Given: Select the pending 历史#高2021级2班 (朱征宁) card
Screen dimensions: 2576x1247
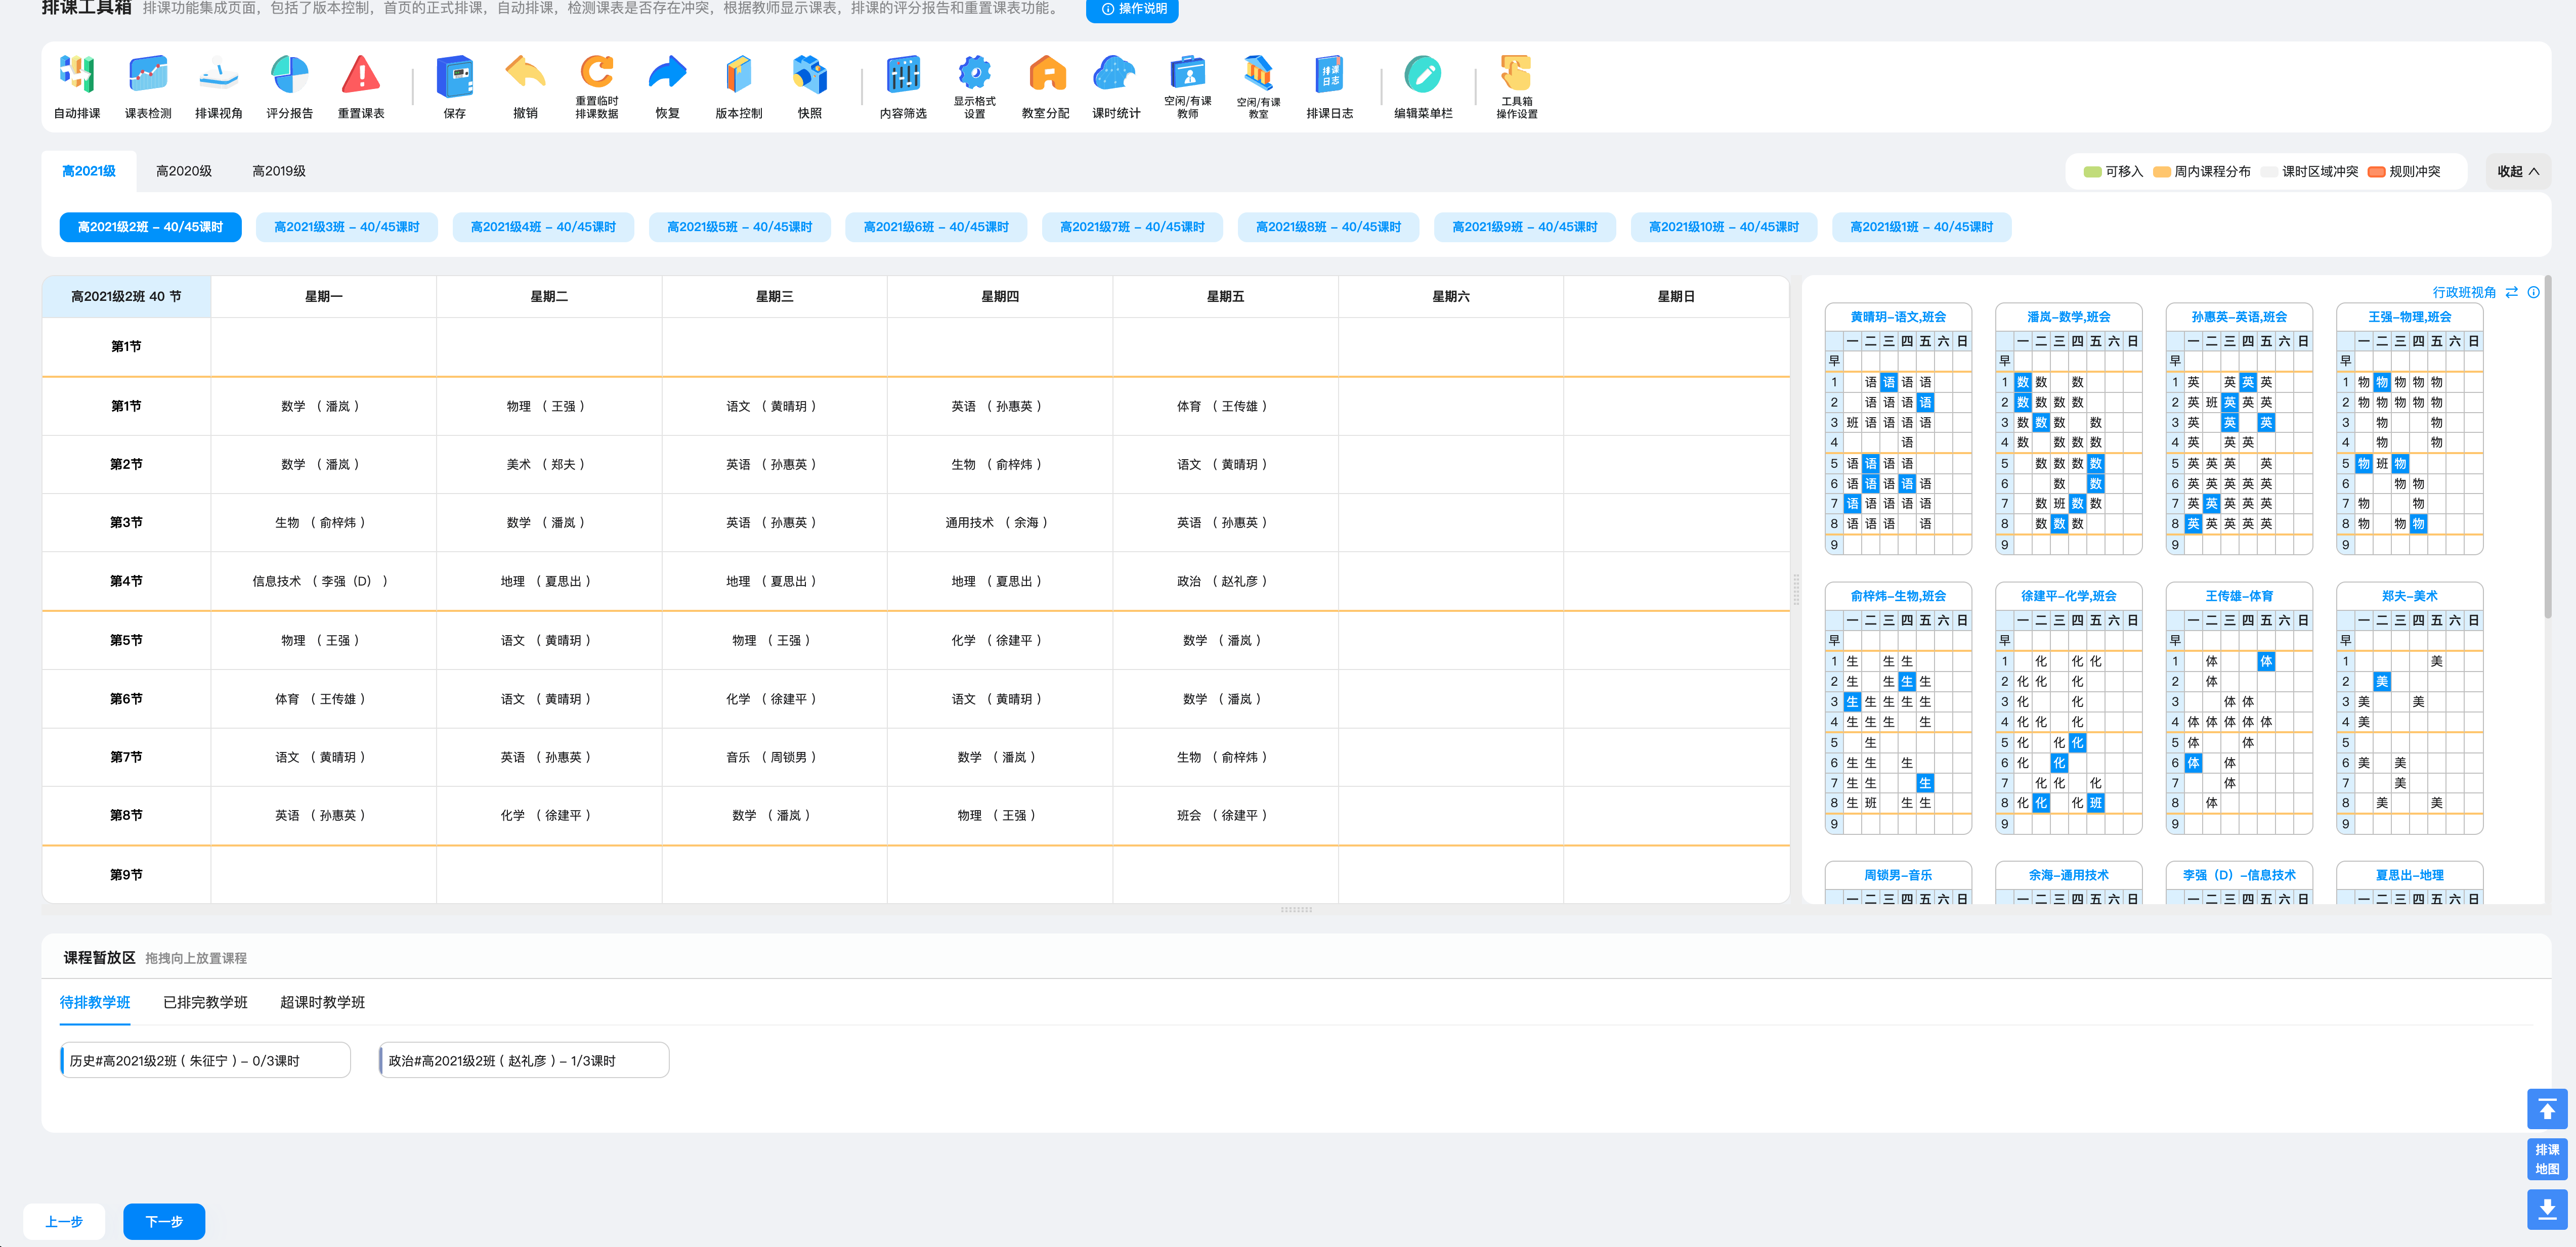Looking at the screenshot, I should tap(205, 1060).
